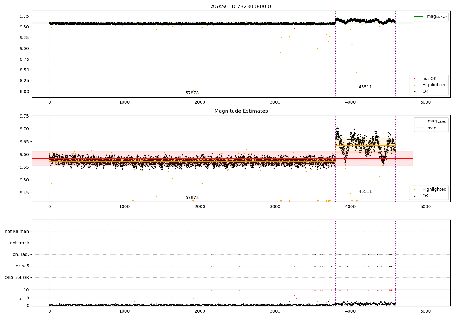Click the "not track" row label
Image resolution: width=455 pixels, height=318 pixels.
pyautogui.click(x=19, y=243)
